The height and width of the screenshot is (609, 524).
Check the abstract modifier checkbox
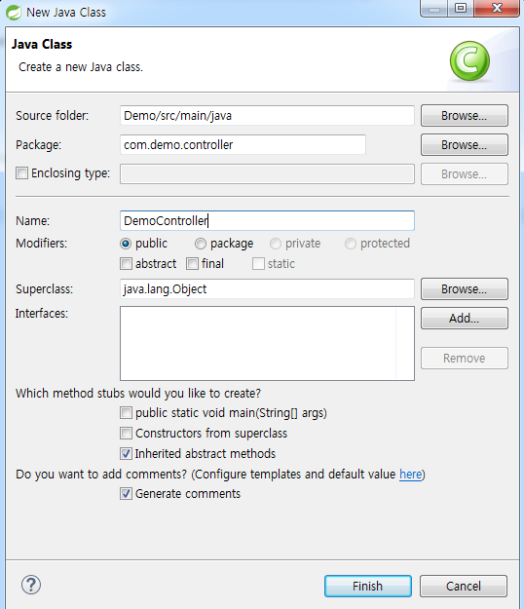click(126, 264)
